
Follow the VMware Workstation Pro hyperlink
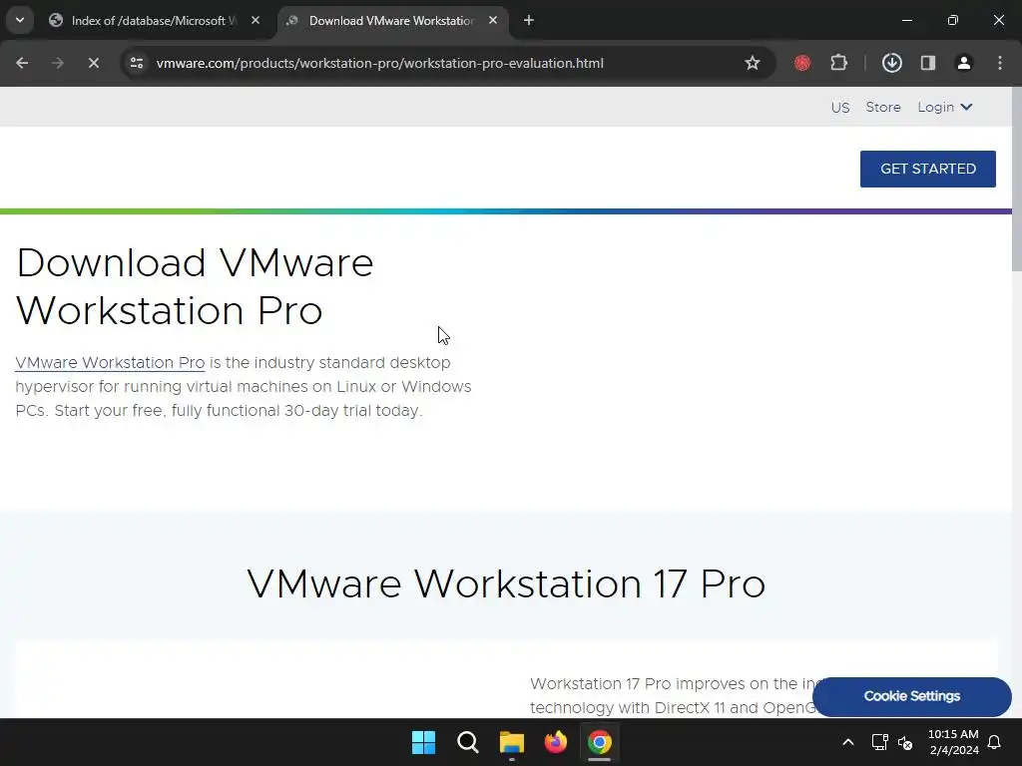110,363
